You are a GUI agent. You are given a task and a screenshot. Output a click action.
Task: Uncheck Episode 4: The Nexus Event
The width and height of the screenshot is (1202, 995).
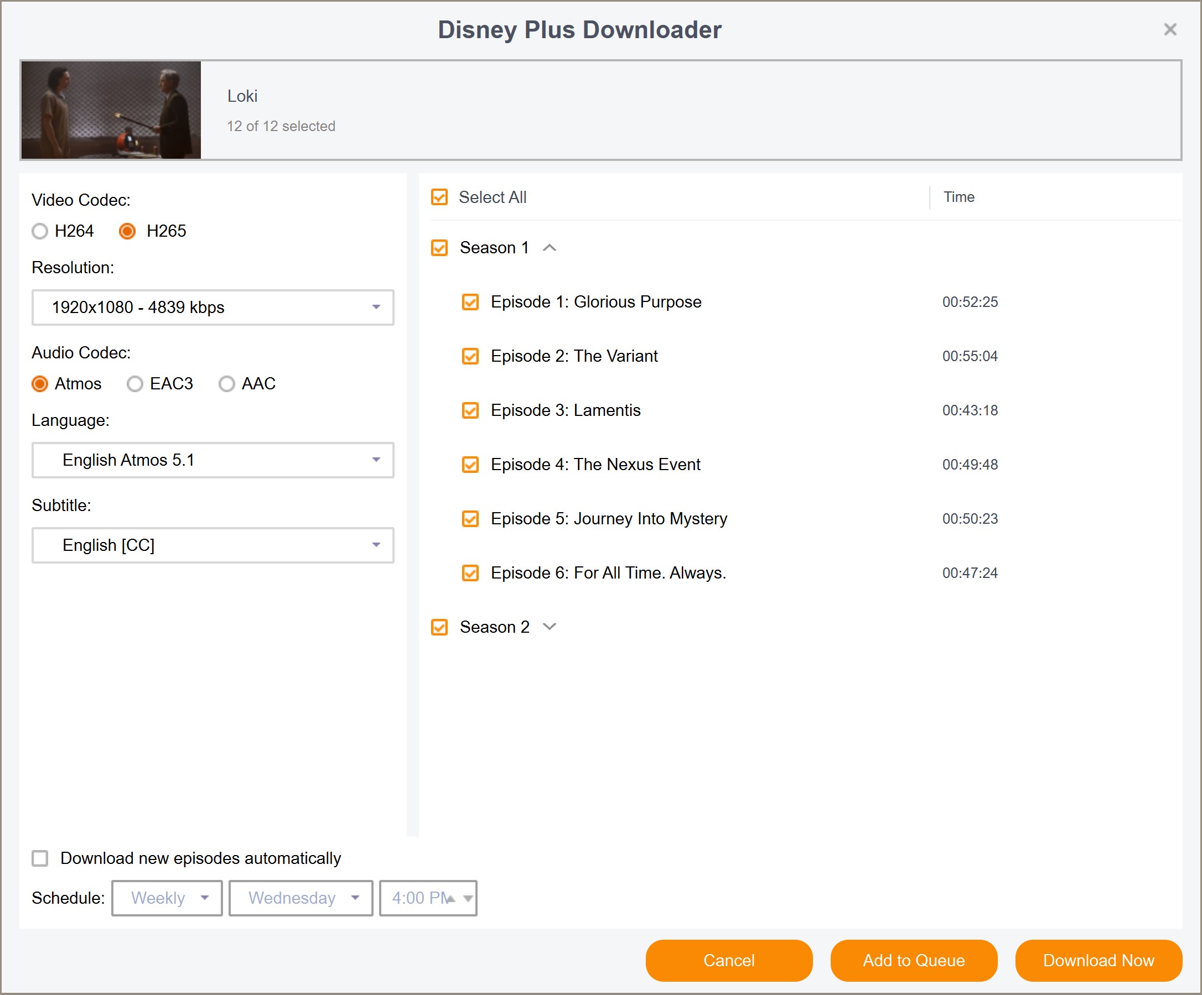click(x=470, y=465)
